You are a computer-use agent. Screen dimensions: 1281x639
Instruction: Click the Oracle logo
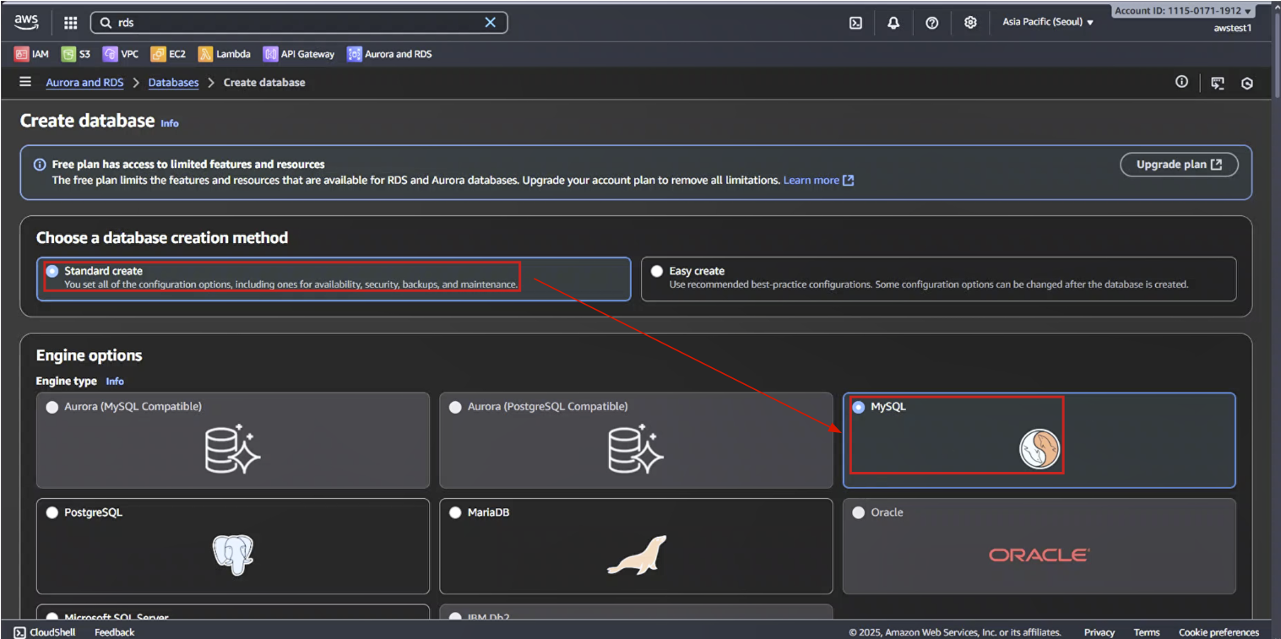[1039, 555]
